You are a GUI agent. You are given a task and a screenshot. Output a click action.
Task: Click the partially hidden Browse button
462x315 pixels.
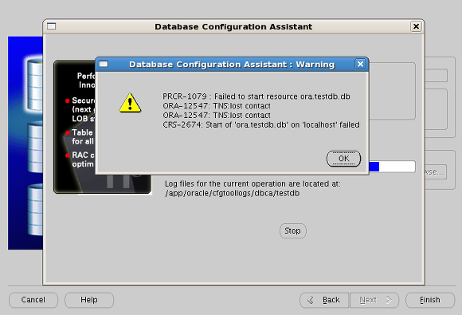pos(436,171)
